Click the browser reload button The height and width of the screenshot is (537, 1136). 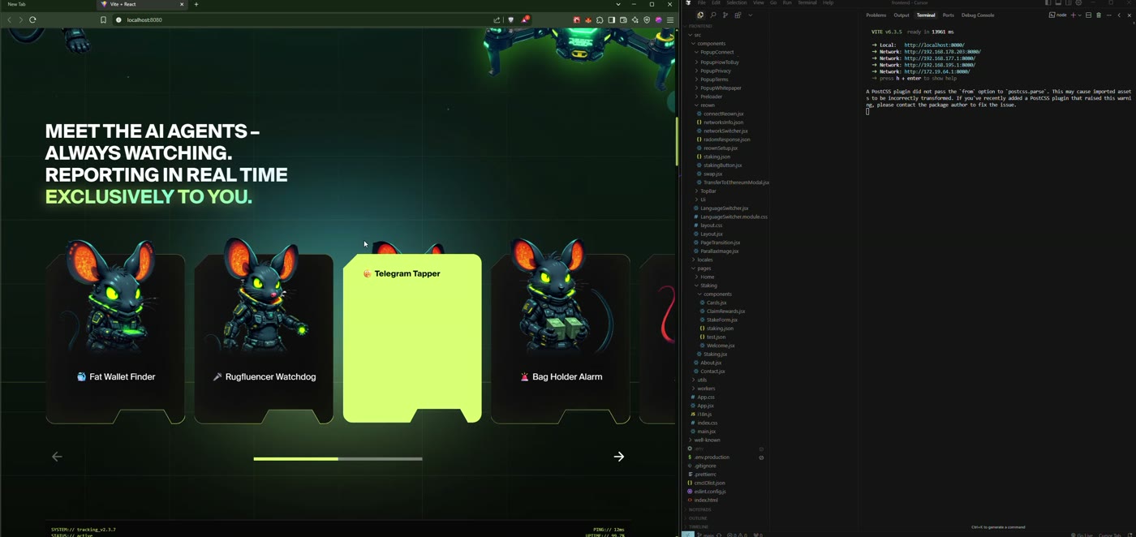pyautogui.click(x=32, y=19)
